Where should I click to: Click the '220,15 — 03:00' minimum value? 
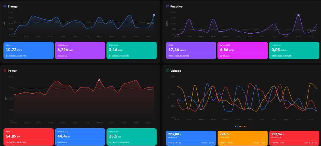coord(311,142)
